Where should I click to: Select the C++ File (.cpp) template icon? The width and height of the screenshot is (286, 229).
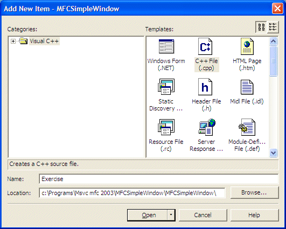pos(205,46)
